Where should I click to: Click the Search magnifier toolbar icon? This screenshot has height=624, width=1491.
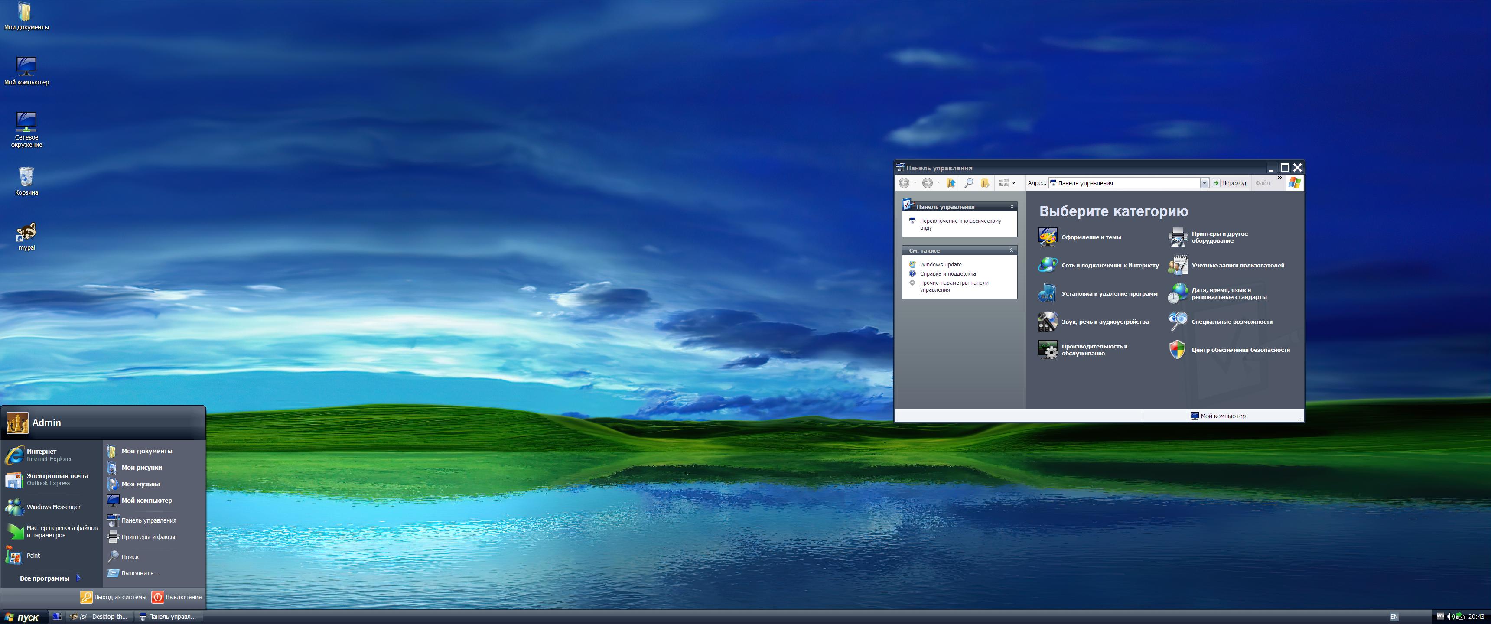[x=968, y=183]
